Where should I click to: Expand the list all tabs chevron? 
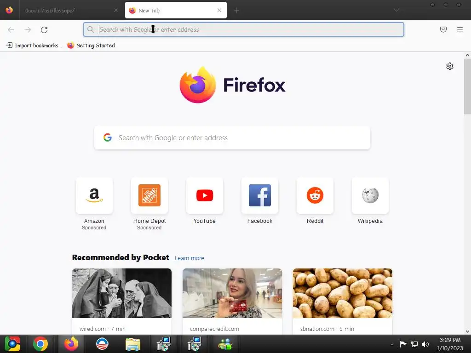[x=396, y=10]
